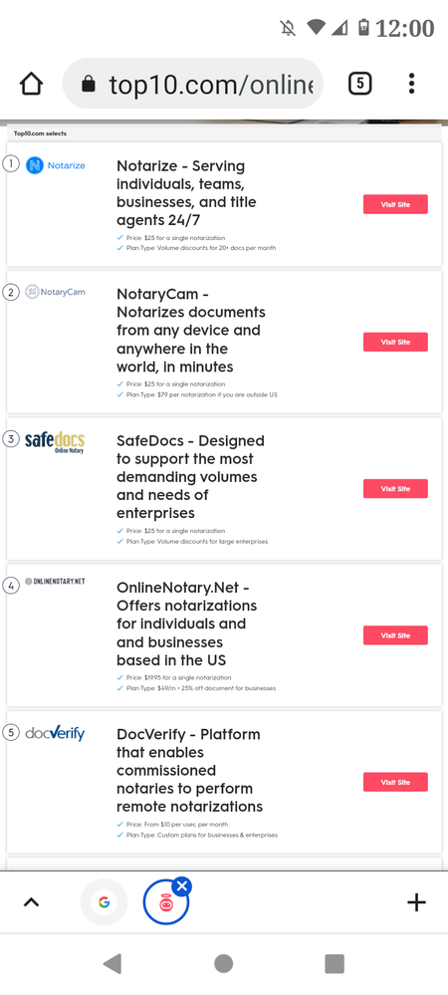Close the current tab with blue X badge
The image size is (448, 995).
[182, 885]
